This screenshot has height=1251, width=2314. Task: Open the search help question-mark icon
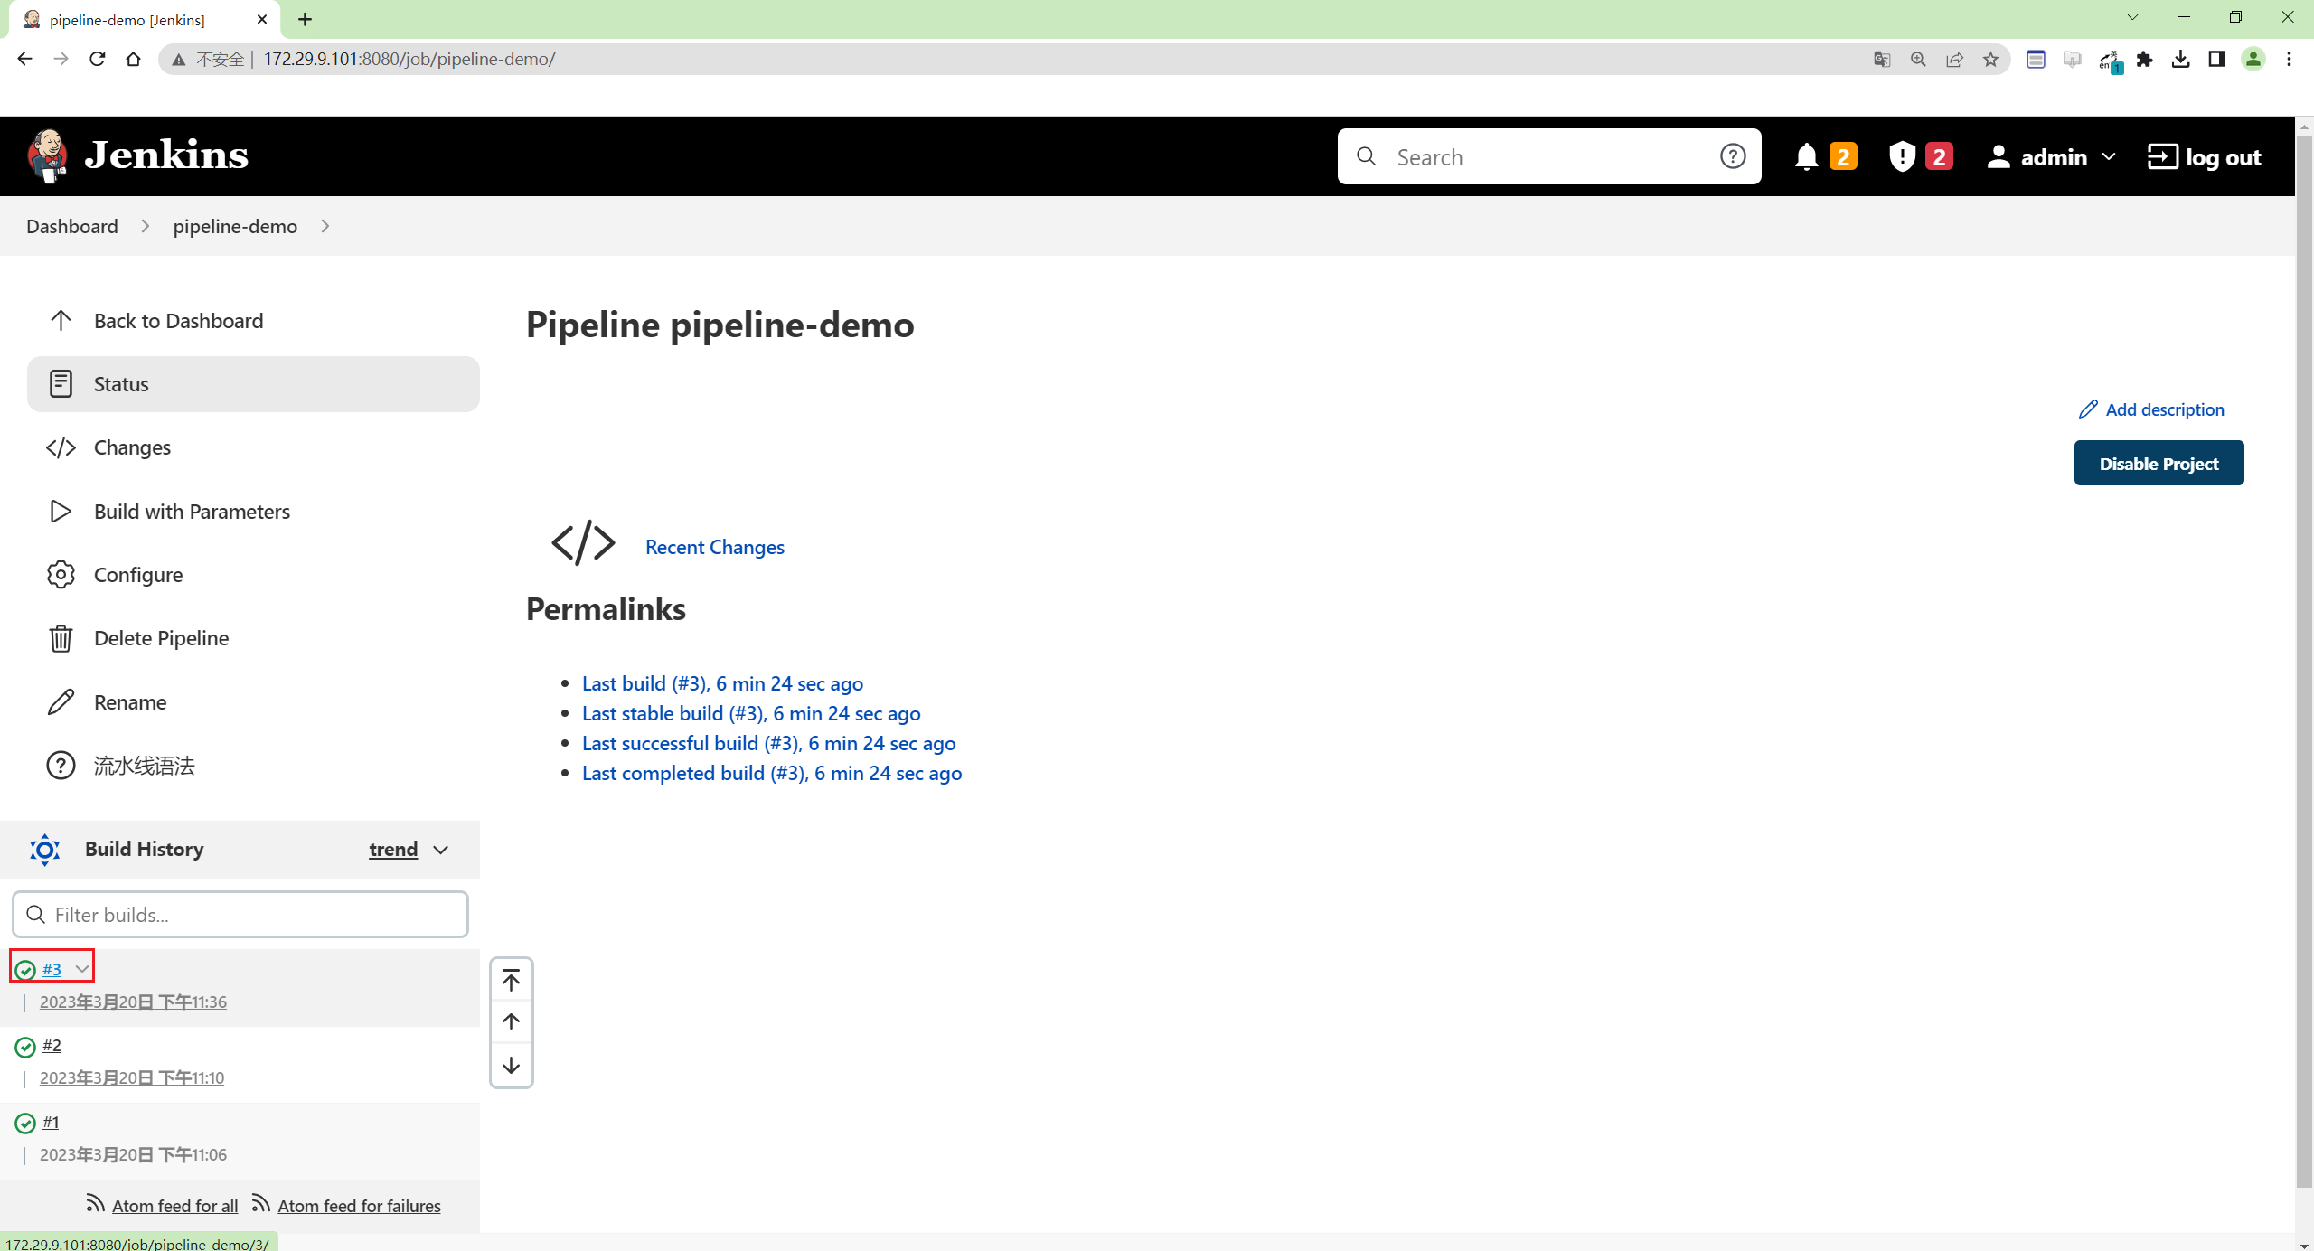pos(1732,156)
